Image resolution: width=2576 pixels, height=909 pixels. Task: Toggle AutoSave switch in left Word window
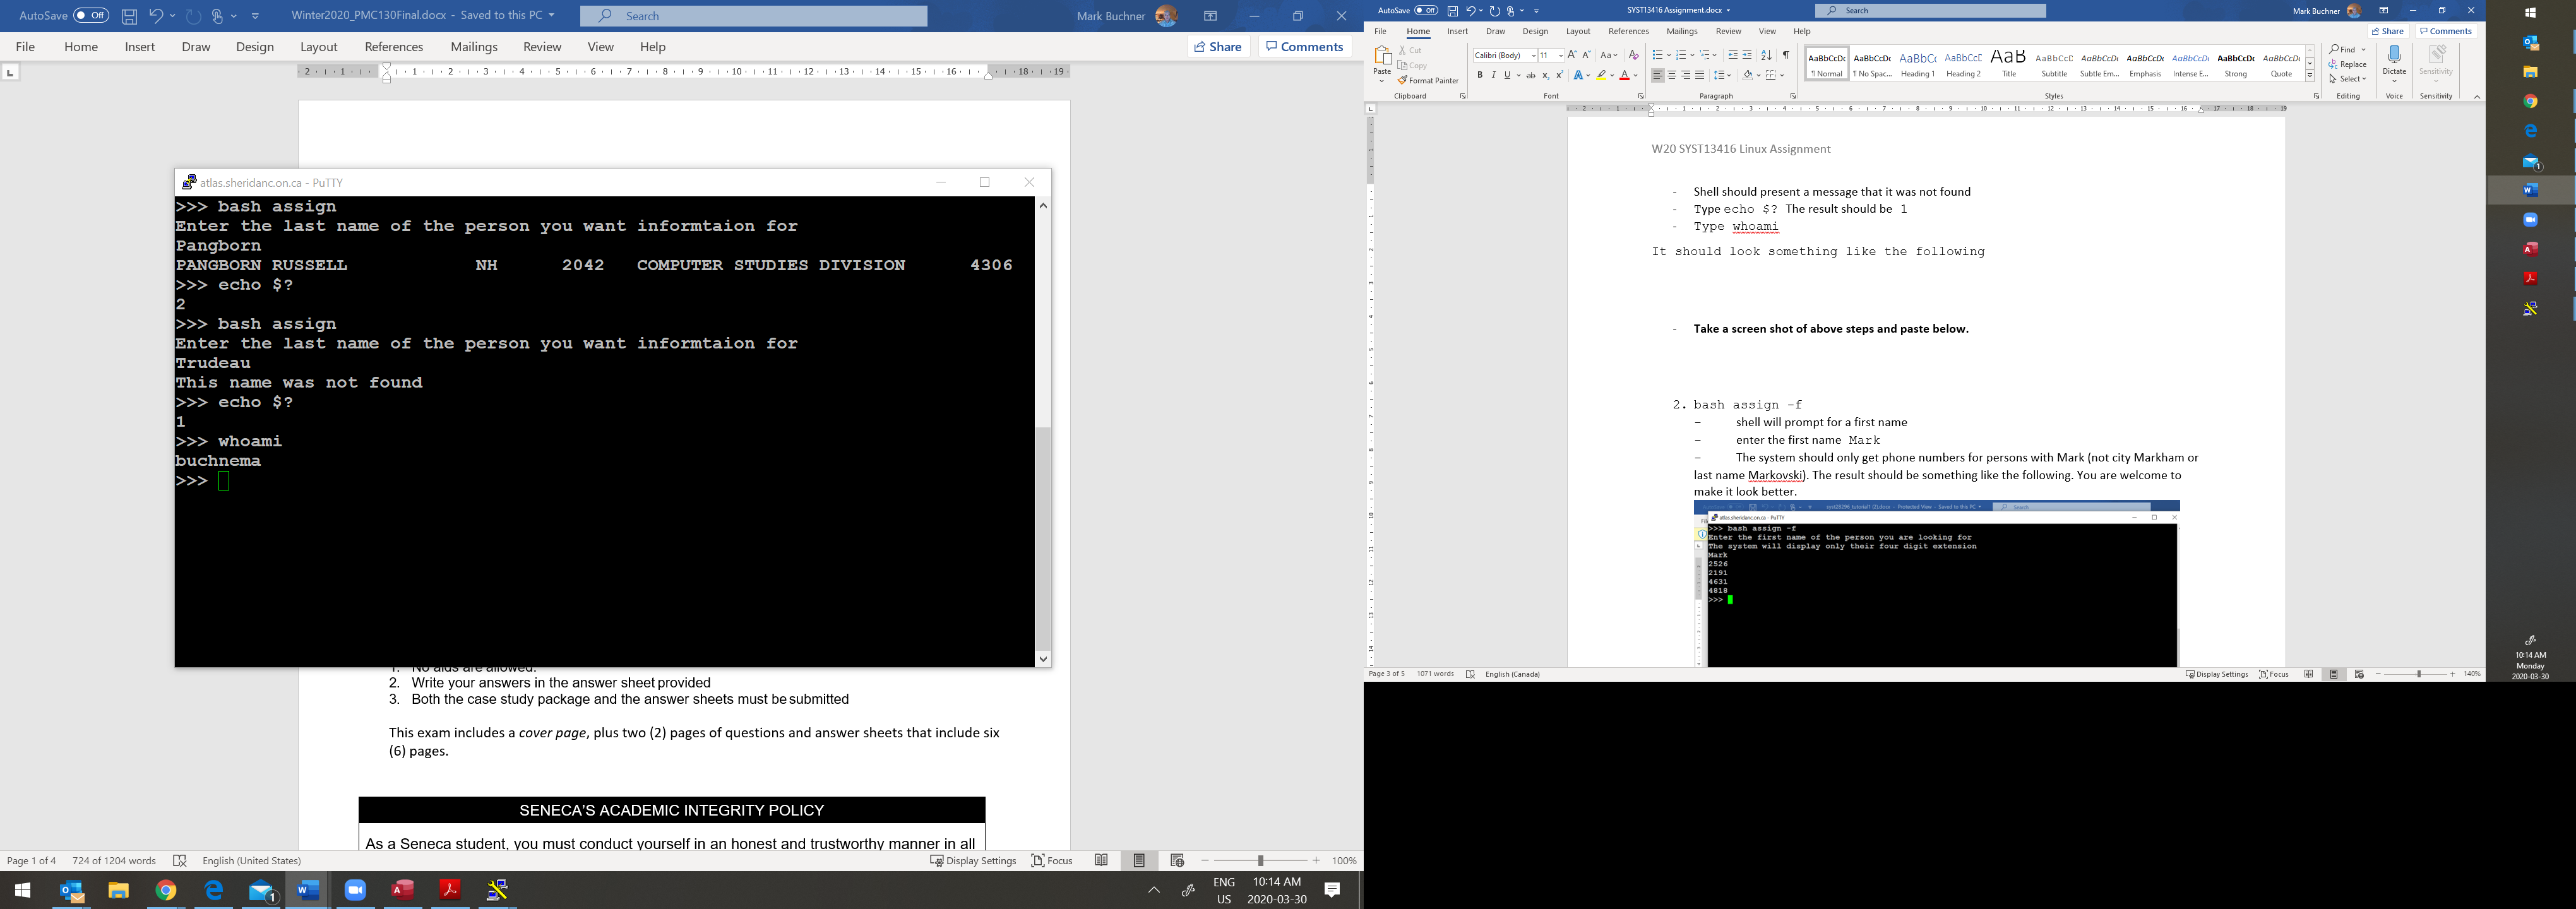pos(91,15)
